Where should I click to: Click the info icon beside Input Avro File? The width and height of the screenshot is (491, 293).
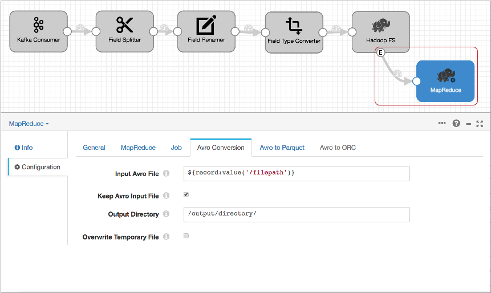166,173
